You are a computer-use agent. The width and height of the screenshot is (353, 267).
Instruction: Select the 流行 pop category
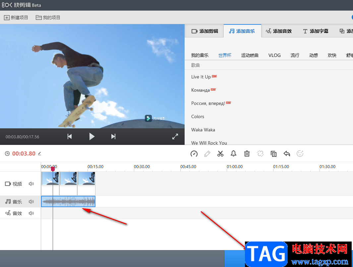pos(295,55)
